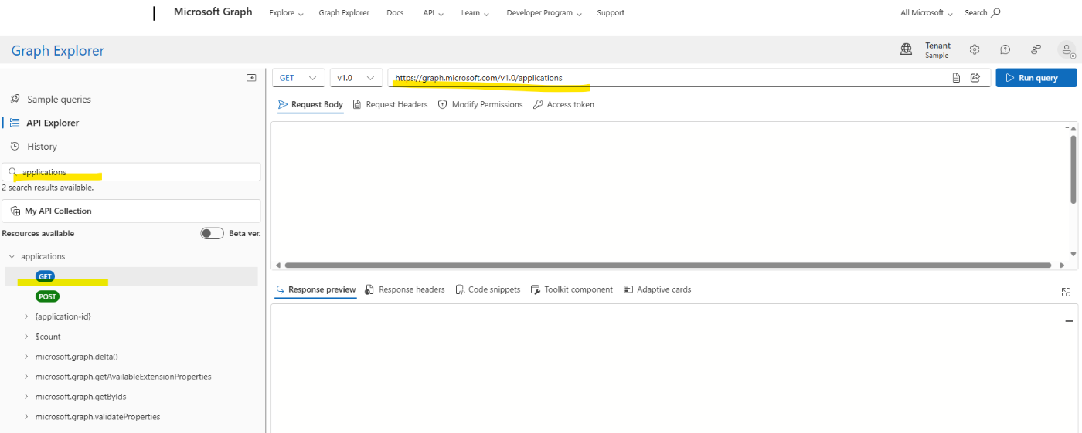The height and width of the screenshot is (433, 1082).
Task: Select the POST applications operation
Action: (47, 296)
